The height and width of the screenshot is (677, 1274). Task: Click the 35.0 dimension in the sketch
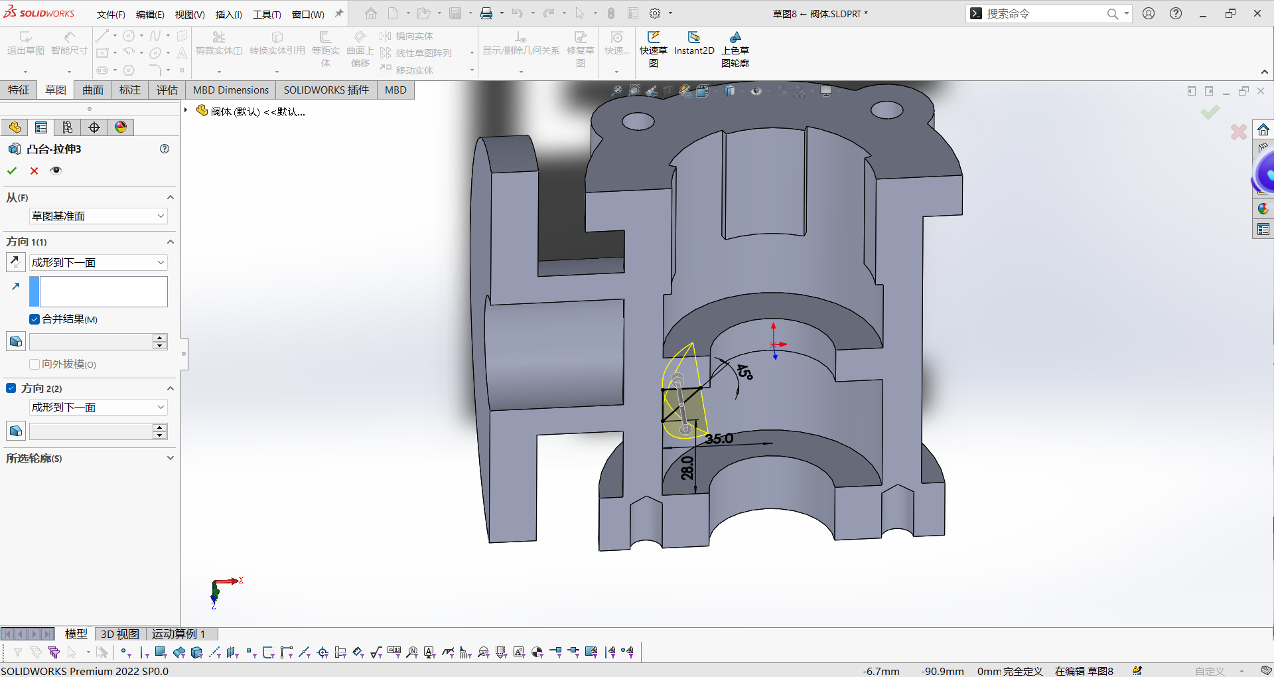[719, 439]
